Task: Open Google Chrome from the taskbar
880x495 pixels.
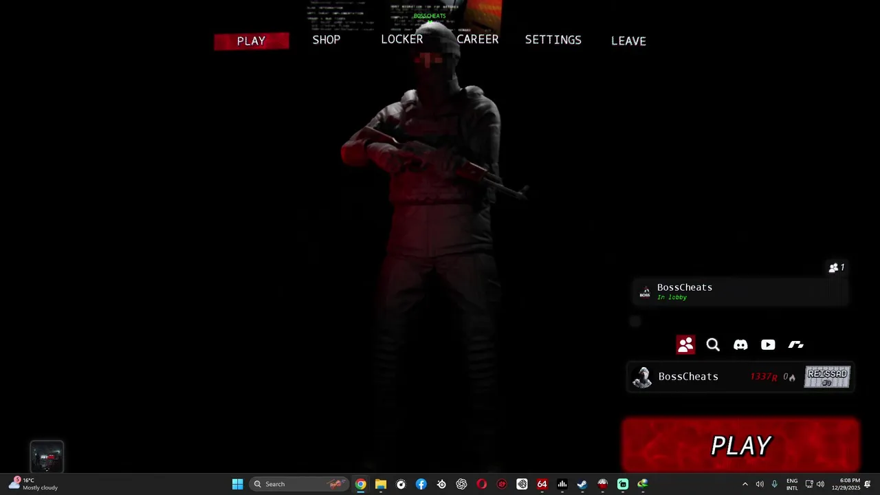Action: pyautogui.click(x=360, y=484)
